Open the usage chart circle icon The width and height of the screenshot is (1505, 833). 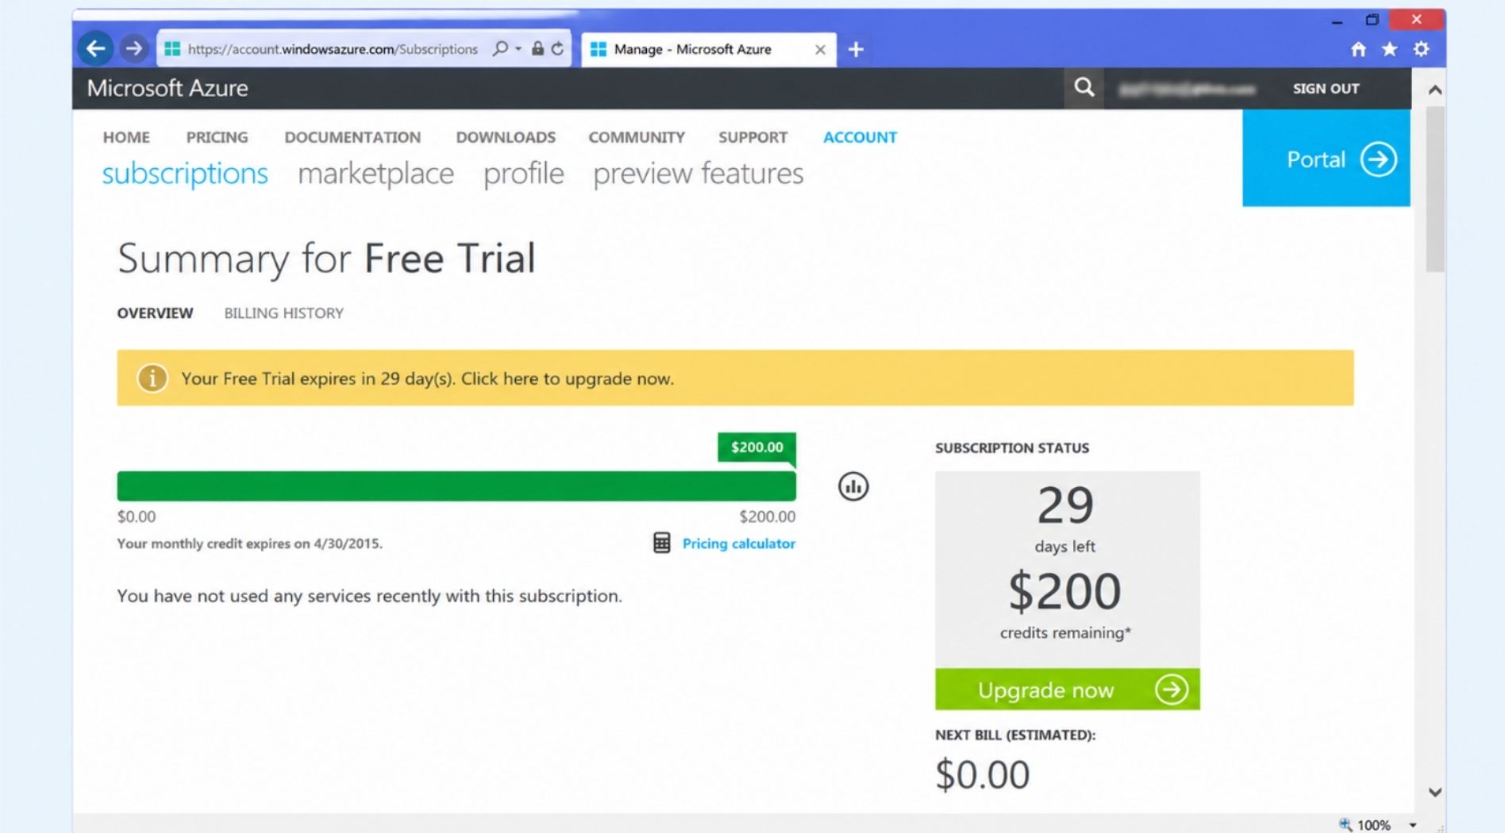click(853, 486)
